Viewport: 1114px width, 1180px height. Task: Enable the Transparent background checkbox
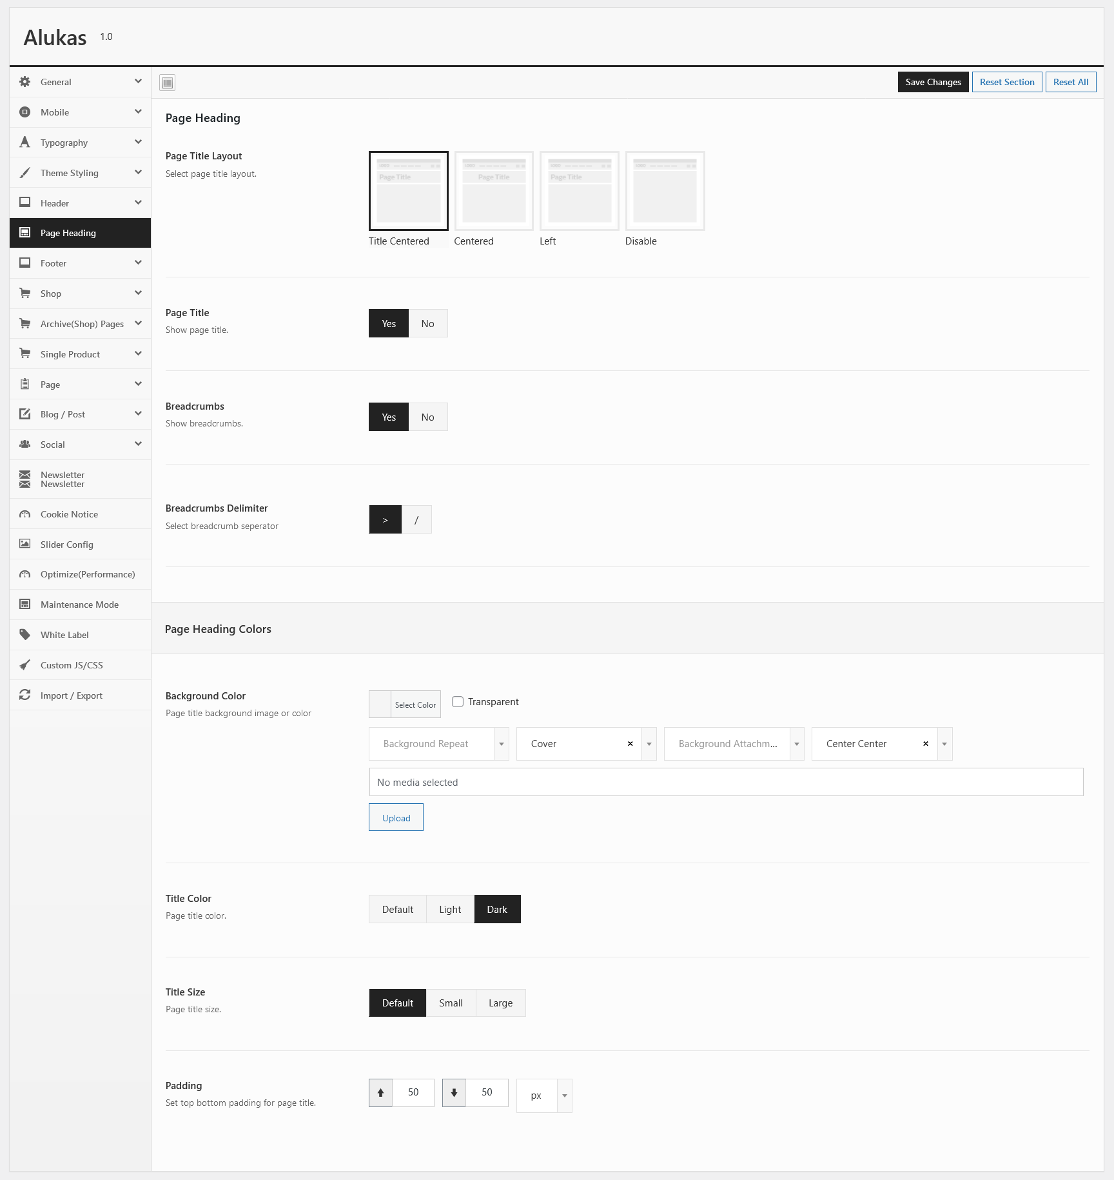458,702
